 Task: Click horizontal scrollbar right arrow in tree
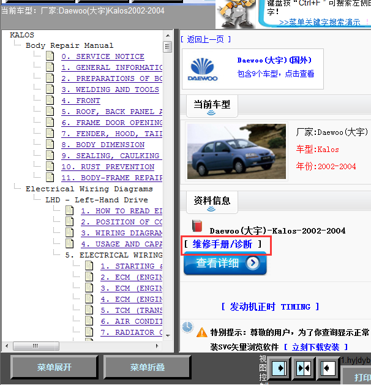[157, 346]
